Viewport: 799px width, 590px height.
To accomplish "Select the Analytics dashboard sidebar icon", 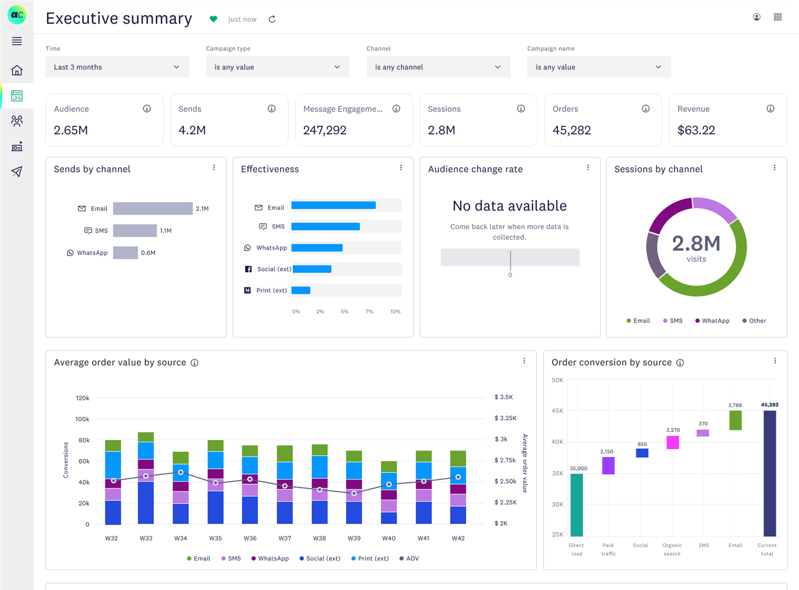I will pos(17,96).
